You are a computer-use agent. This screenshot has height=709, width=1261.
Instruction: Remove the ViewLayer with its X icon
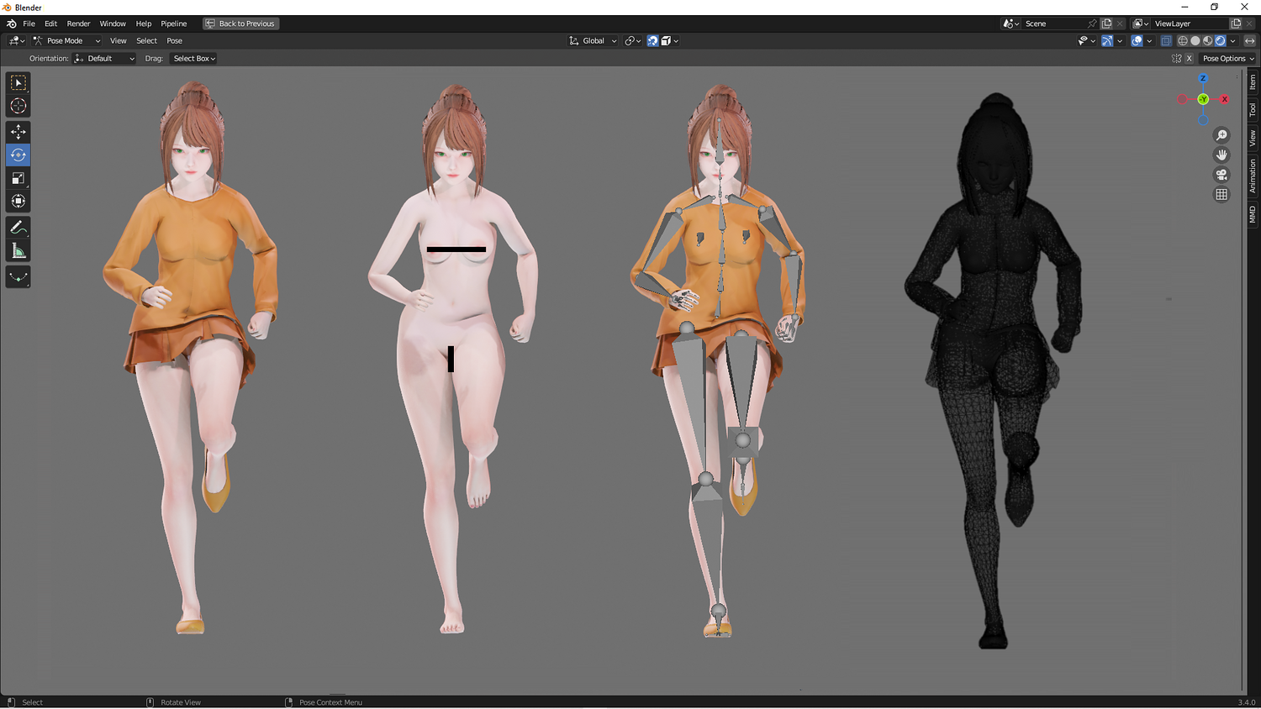click(1249, 24)
